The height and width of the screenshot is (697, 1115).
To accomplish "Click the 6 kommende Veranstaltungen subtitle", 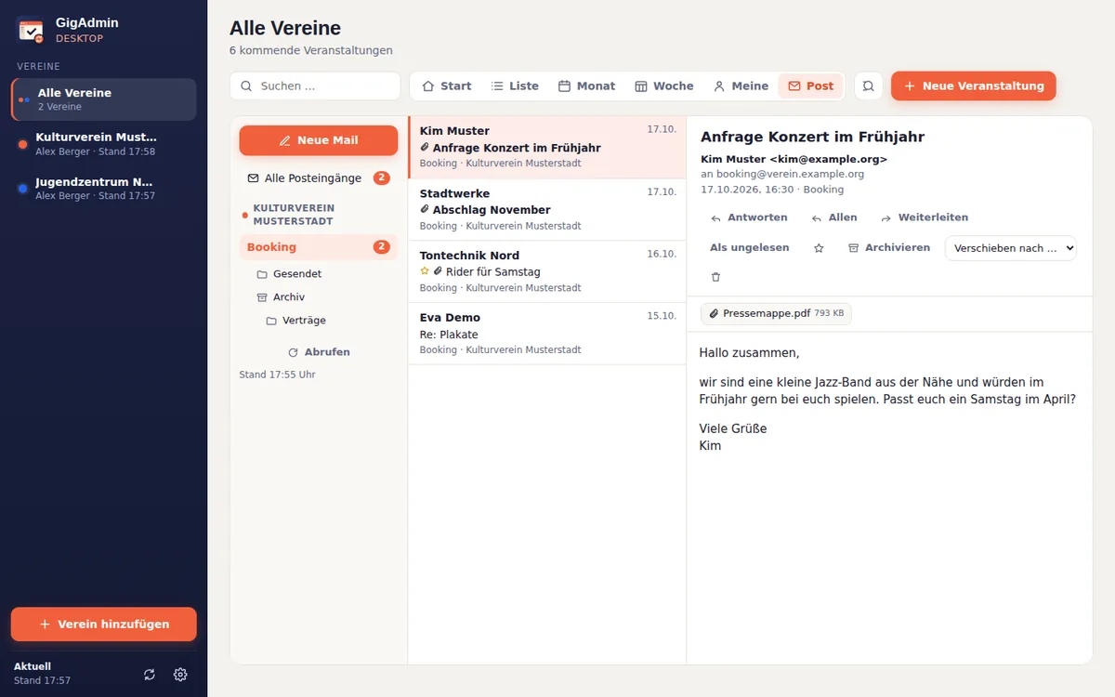I will pos(311,50).
